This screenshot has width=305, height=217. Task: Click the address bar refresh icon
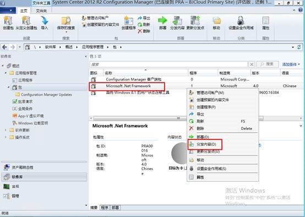(299, 47)
